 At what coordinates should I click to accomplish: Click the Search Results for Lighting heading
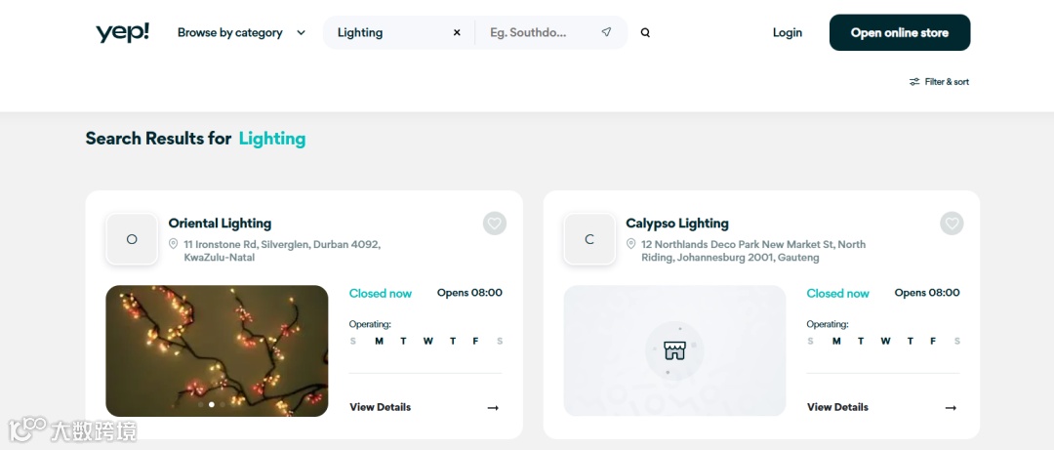[x=195, y=139]
